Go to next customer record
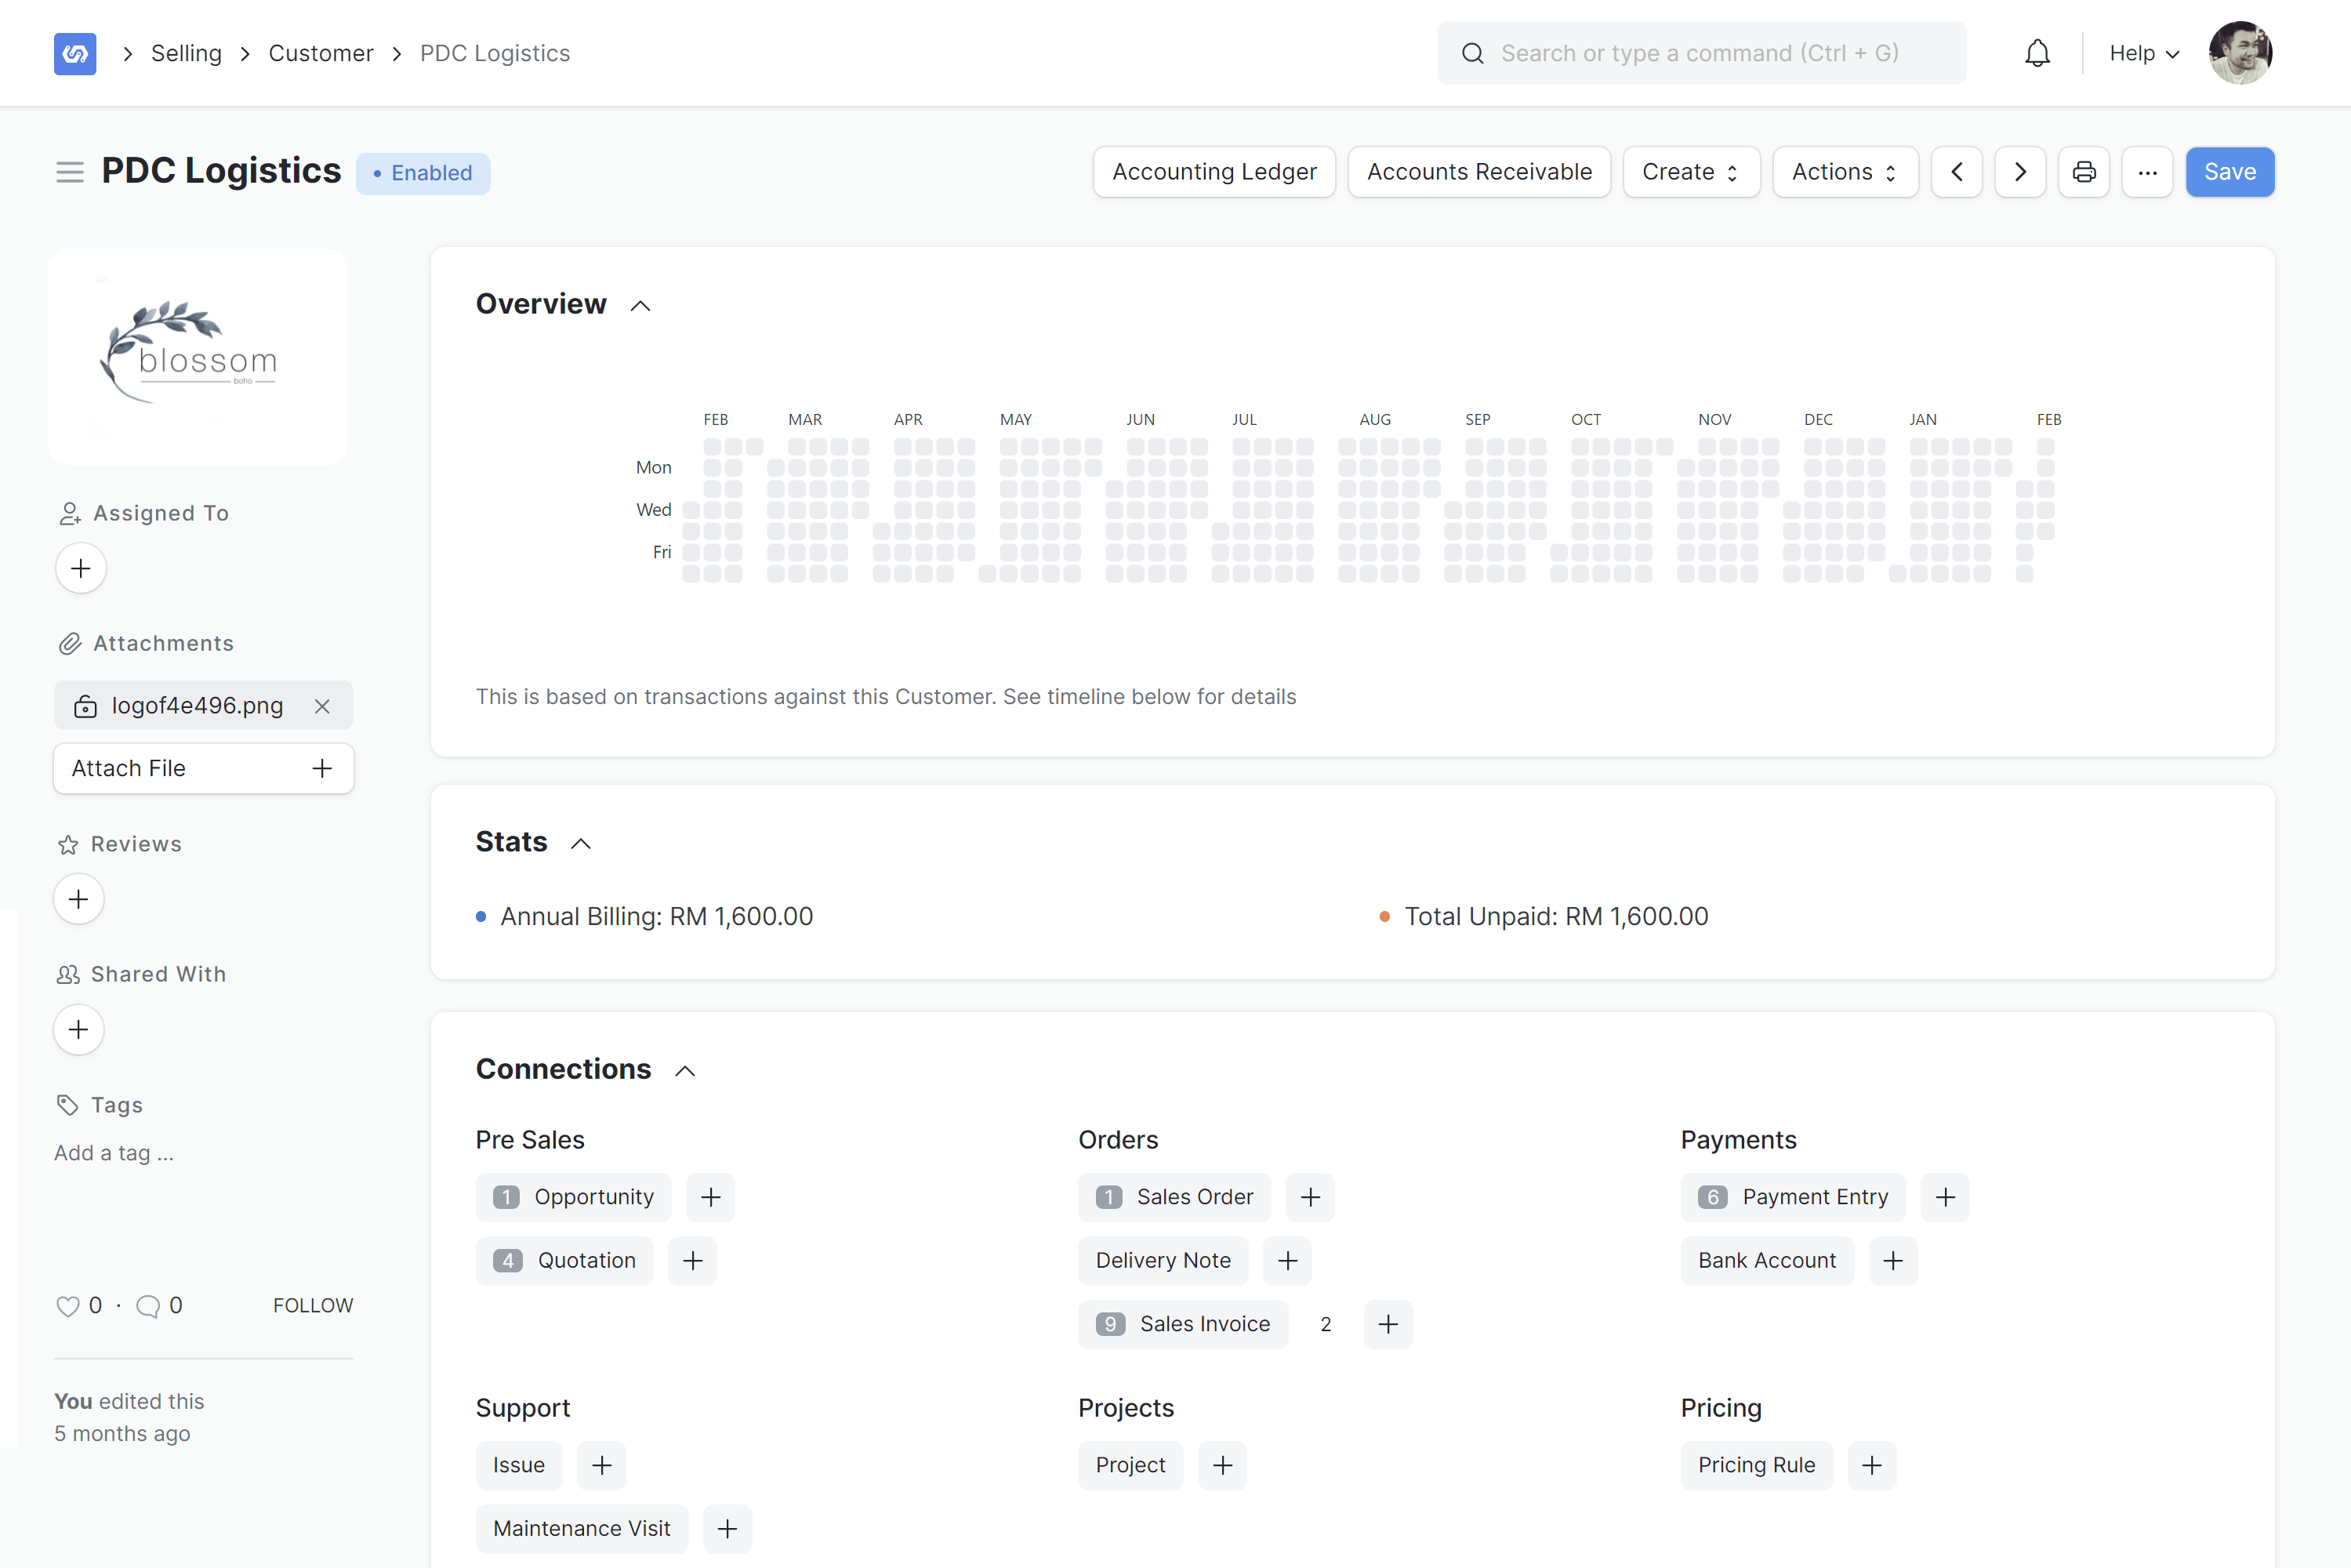 point(2020,172)
